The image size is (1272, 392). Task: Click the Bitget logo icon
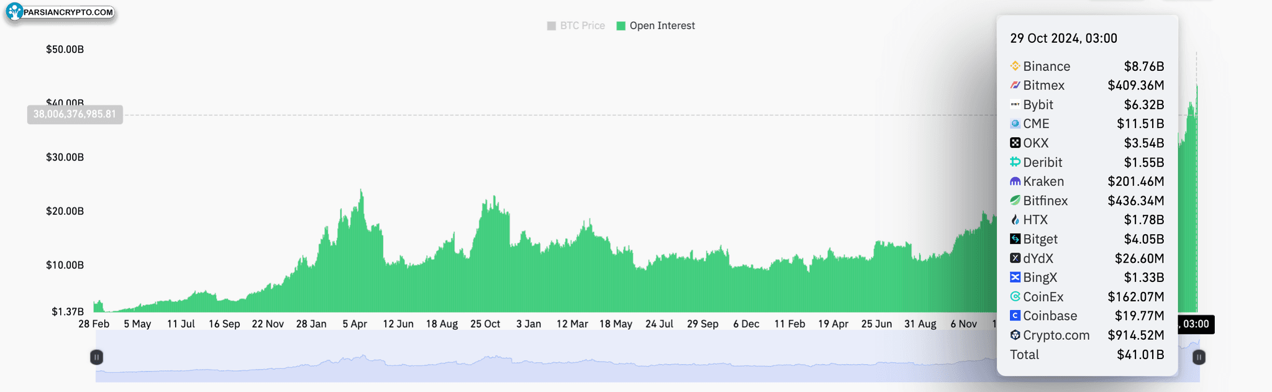[x=1015, y=239]
